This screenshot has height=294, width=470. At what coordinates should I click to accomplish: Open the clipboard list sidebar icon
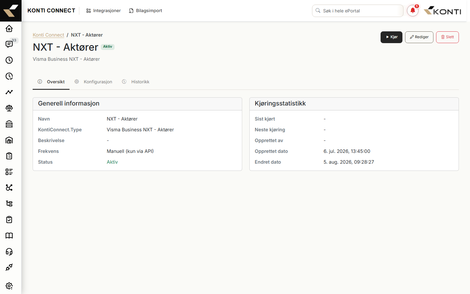[9, 156]
